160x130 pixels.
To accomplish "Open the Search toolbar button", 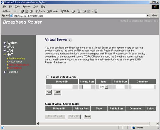I will tap(40, 11).
